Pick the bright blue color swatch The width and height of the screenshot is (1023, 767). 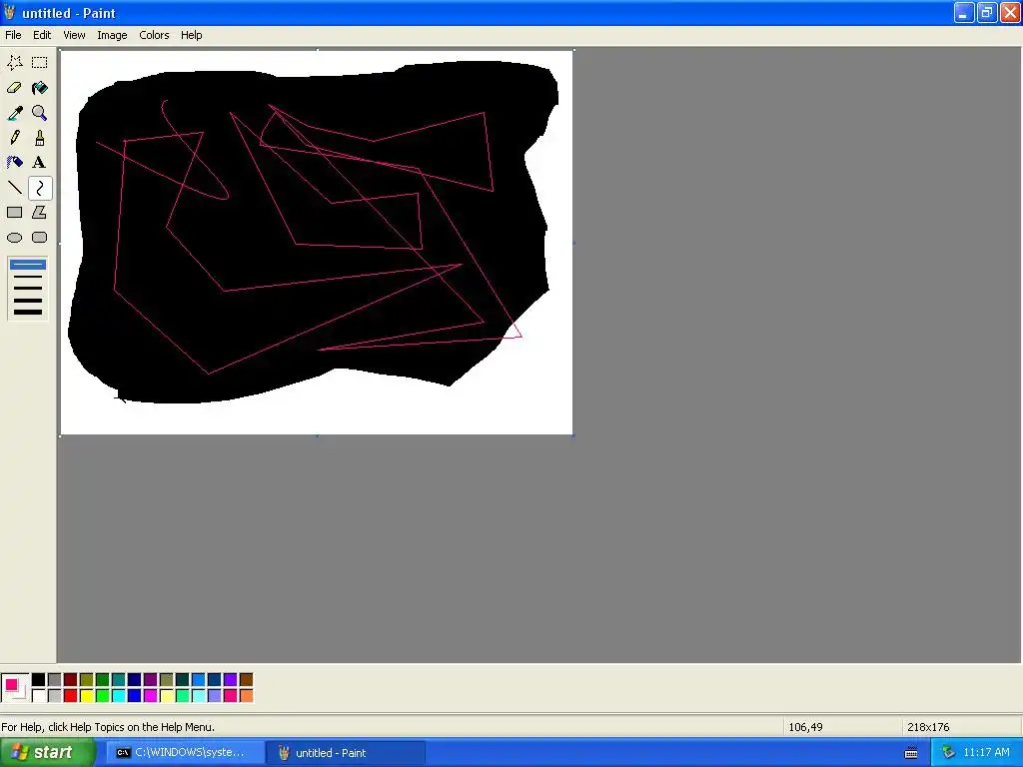(135, 696)
